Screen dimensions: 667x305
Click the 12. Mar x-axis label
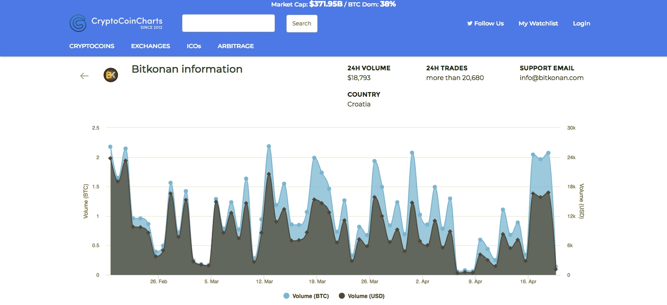pyautogui.click(x=264, y=281)
